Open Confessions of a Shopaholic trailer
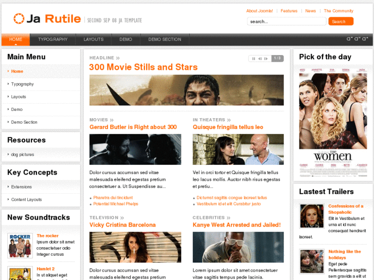The image size is (374, 280). coord(346,209)
